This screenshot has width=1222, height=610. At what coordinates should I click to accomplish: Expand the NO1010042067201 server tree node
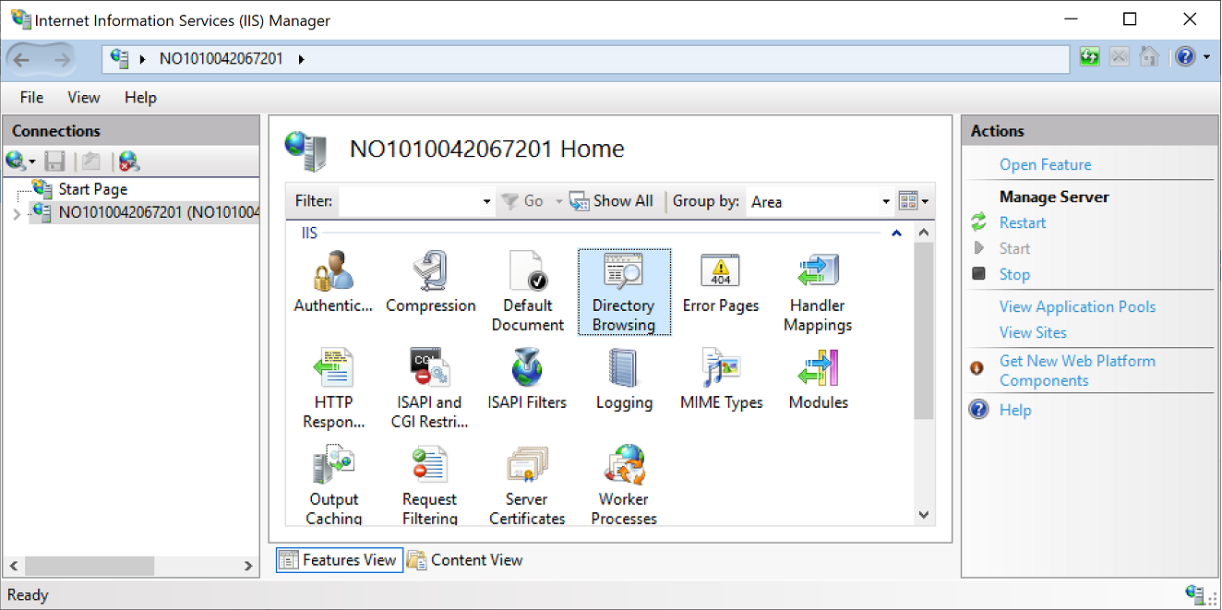pos(17,214)
